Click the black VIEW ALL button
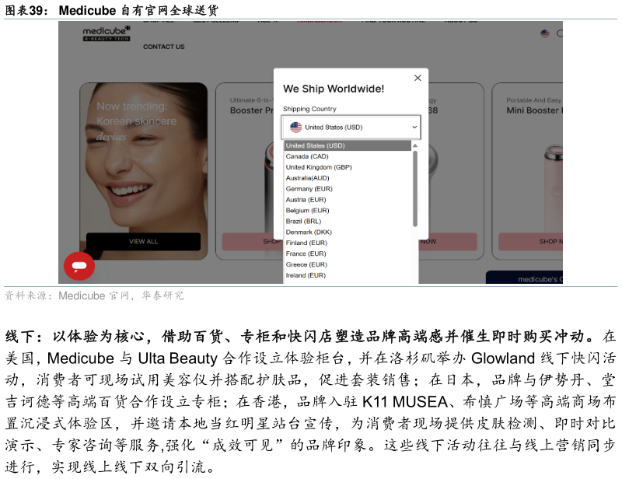 pos(143,241)
